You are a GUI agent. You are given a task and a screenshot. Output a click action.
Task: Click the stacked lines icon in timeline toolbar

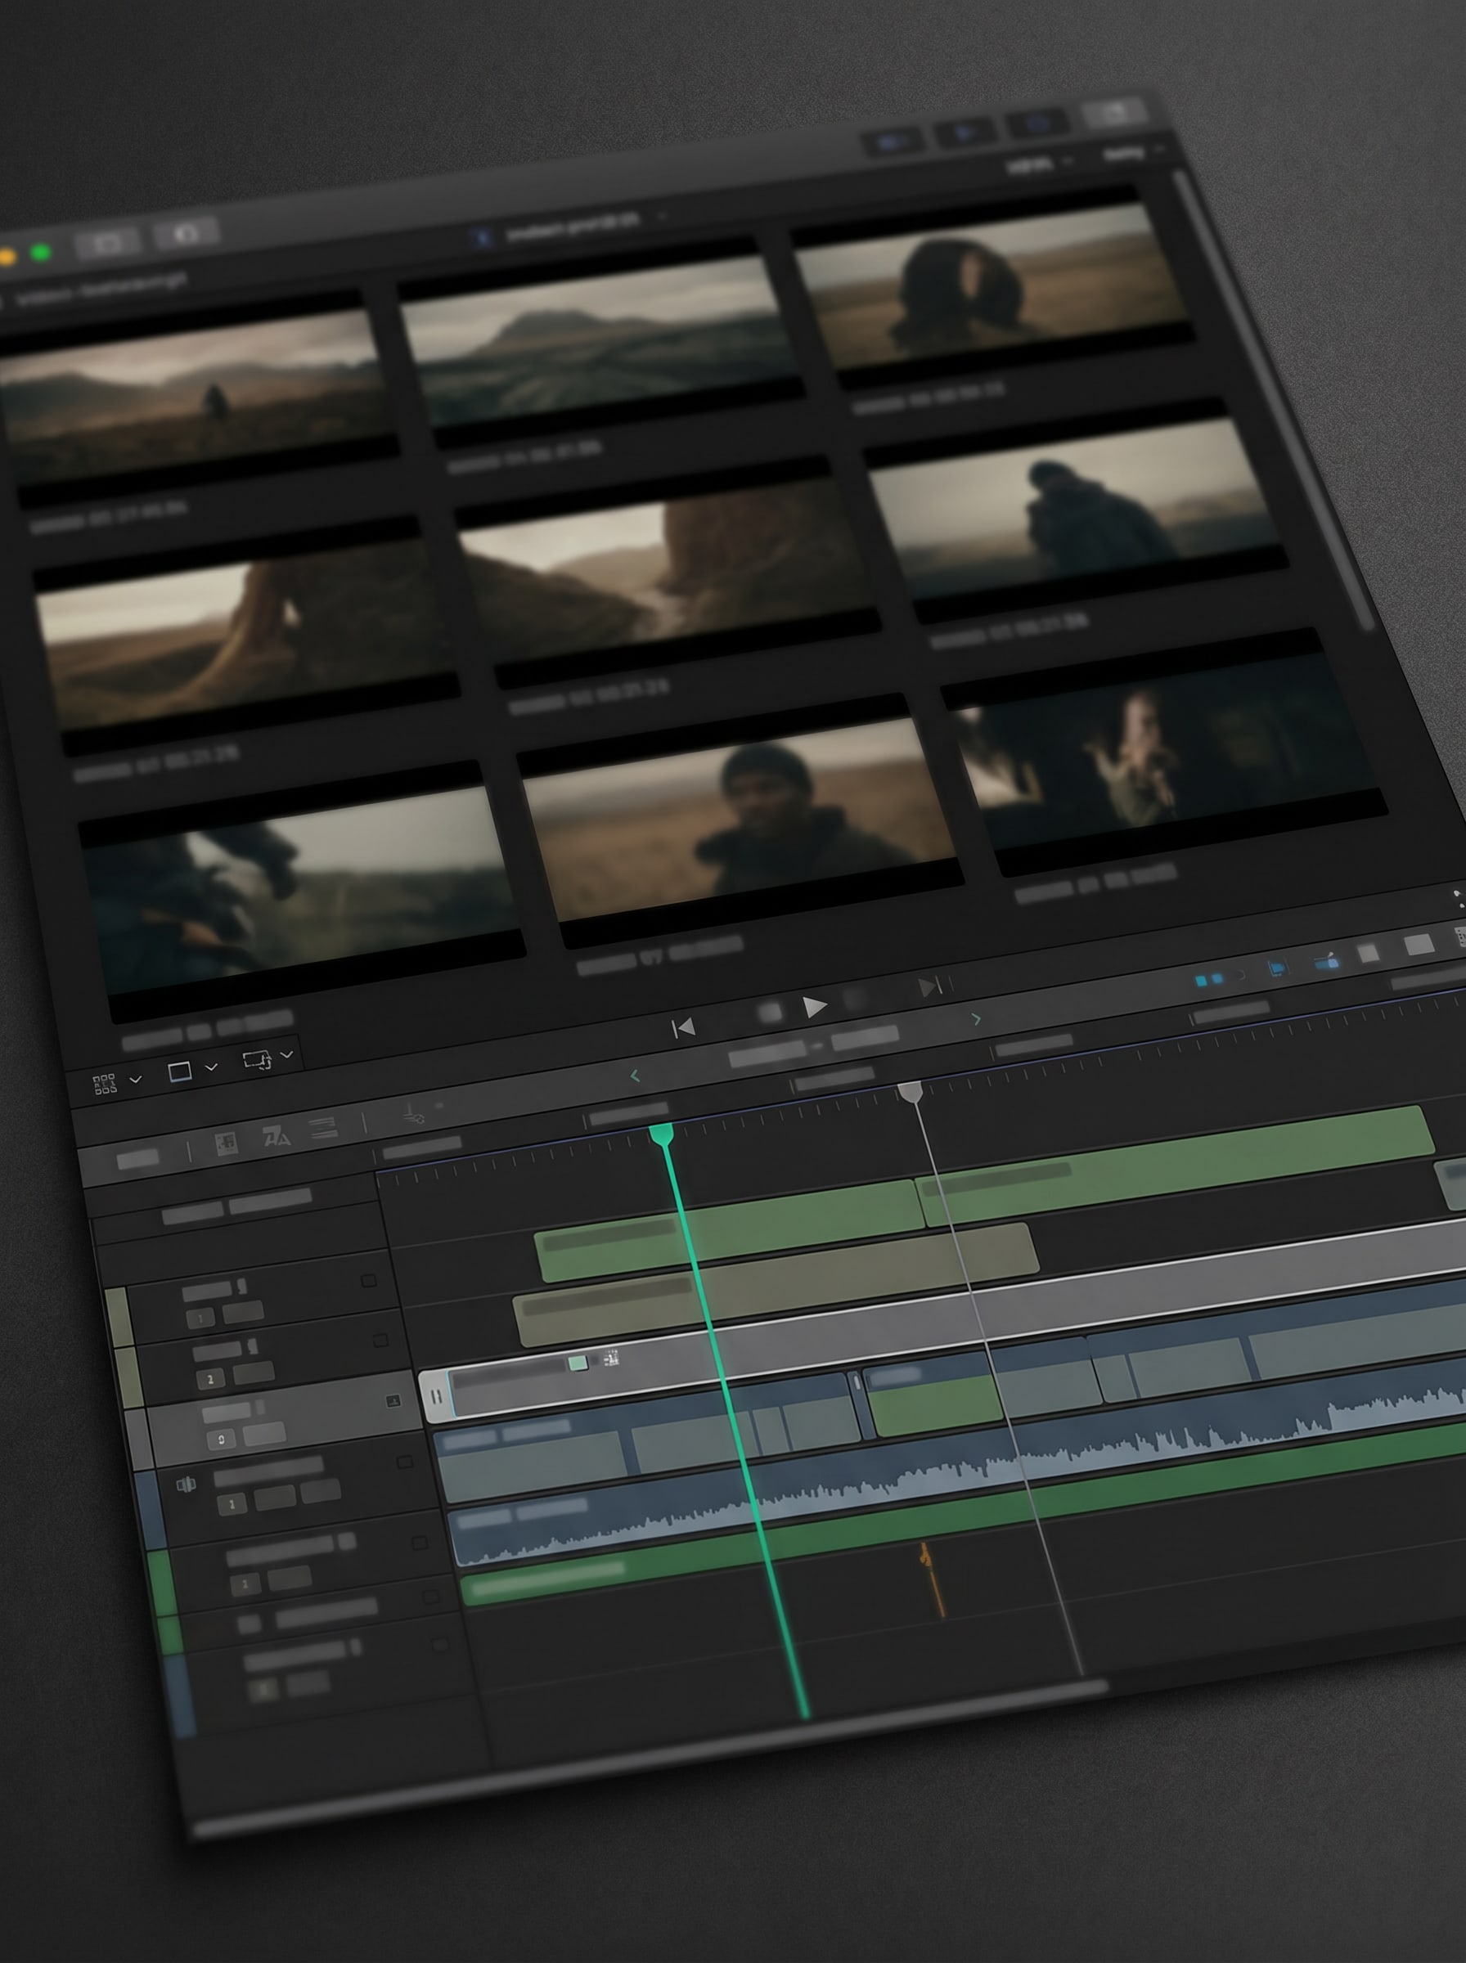coord(323,1128)
